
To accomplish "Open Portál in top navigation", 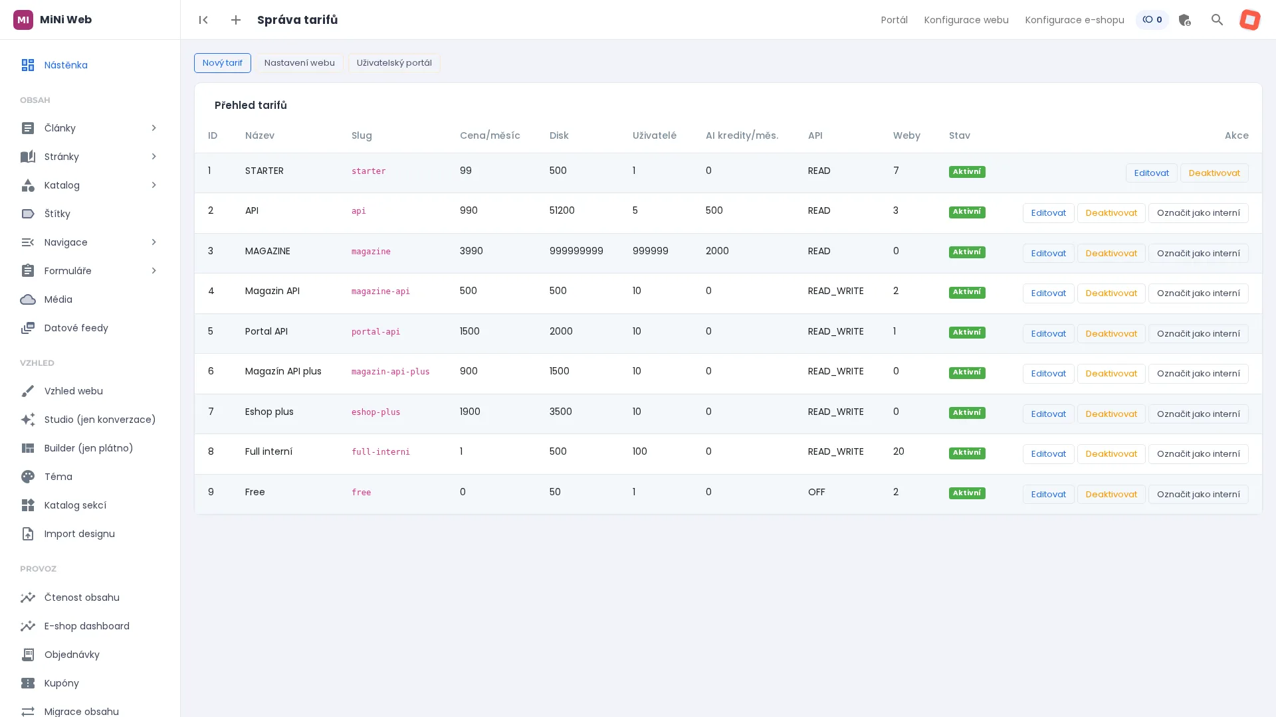I will coord(894,20).
